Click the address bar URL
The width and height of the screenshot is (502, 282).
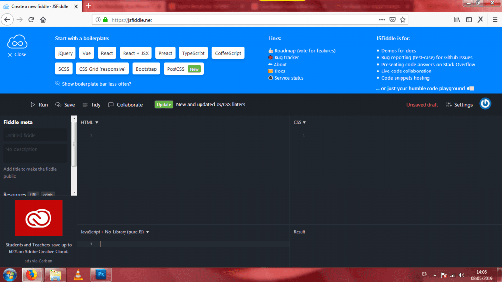coord(131,20)
